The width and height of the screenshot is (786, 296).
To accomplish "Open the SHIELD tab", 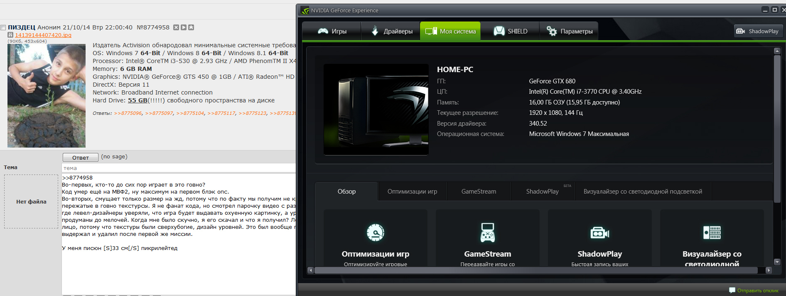I will (x=510, y=31).
